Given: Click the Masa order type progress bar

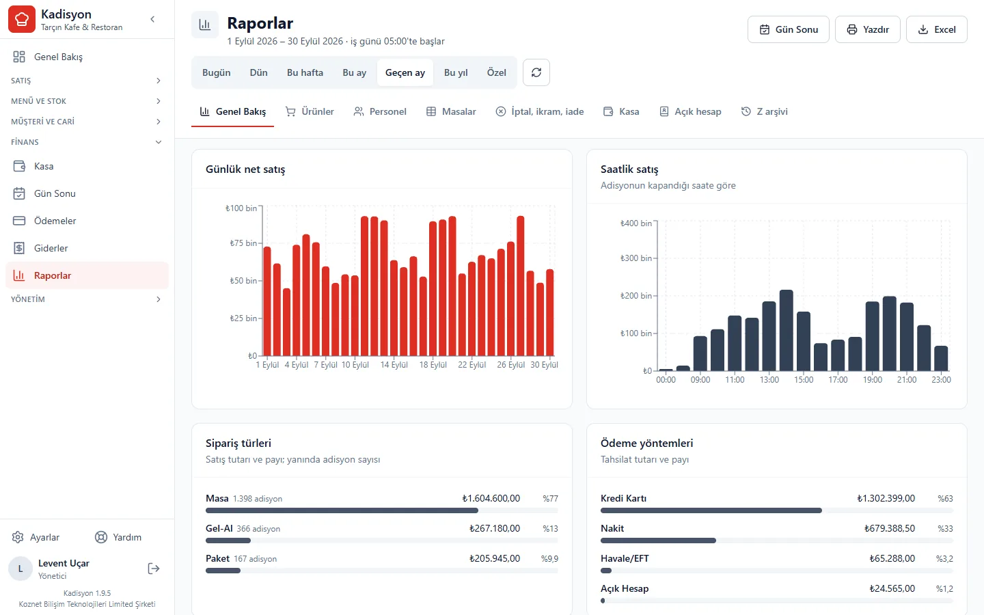Looking at the screenshot, I should pos(382,510).
